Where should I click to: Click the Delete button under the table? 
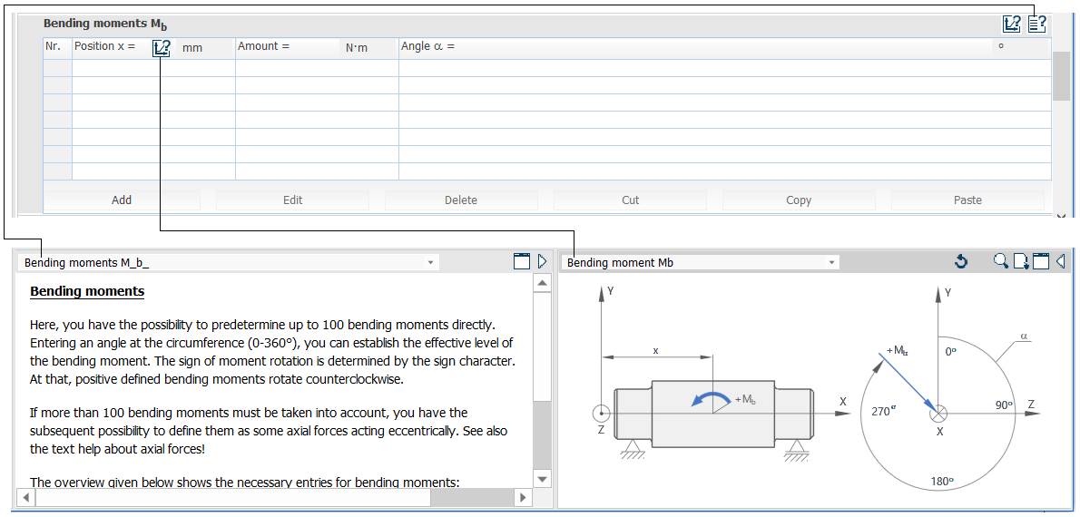pyautogui.click(x=461, y=200)
